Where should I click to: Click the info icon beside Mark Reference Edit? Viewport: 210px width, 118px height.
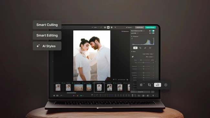pos(144,31)
